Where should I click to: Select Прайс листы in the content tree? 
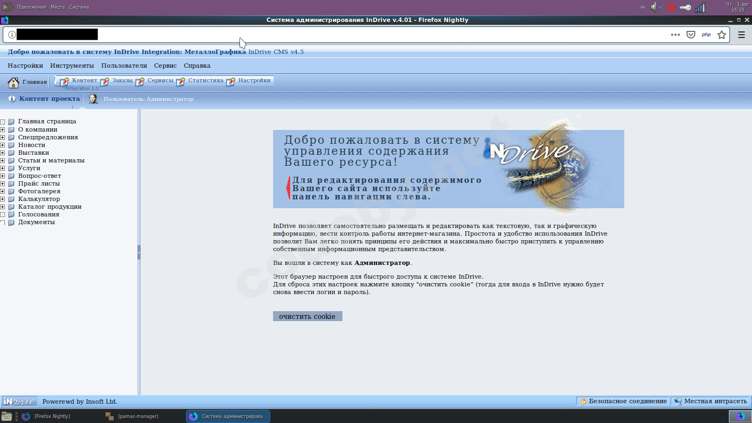point(39,183)
